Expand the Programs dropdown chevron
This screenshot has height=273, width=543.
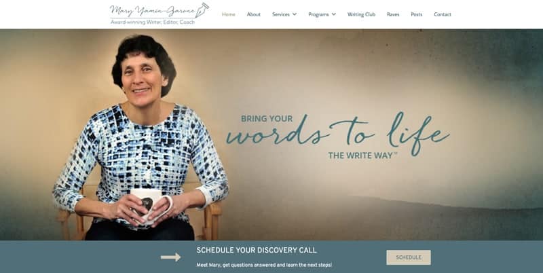334,14
